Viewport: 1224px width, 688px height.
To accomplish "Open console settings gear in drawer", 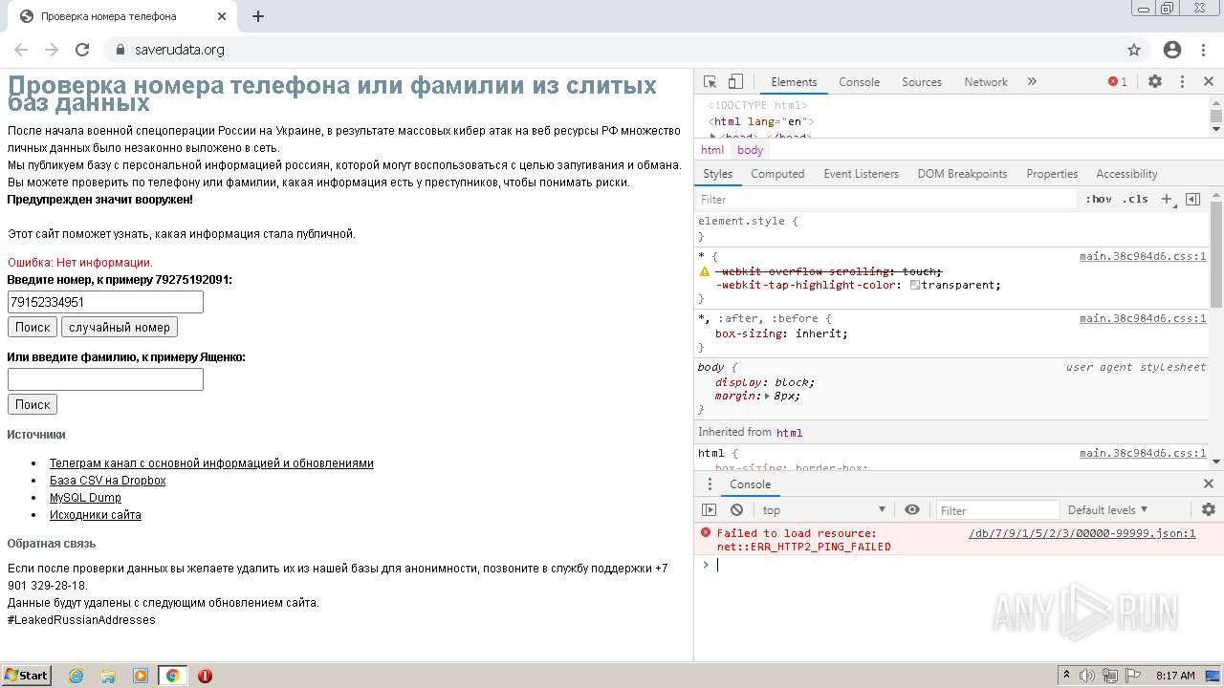I will pyautogui.click(x=1209, y=510).
